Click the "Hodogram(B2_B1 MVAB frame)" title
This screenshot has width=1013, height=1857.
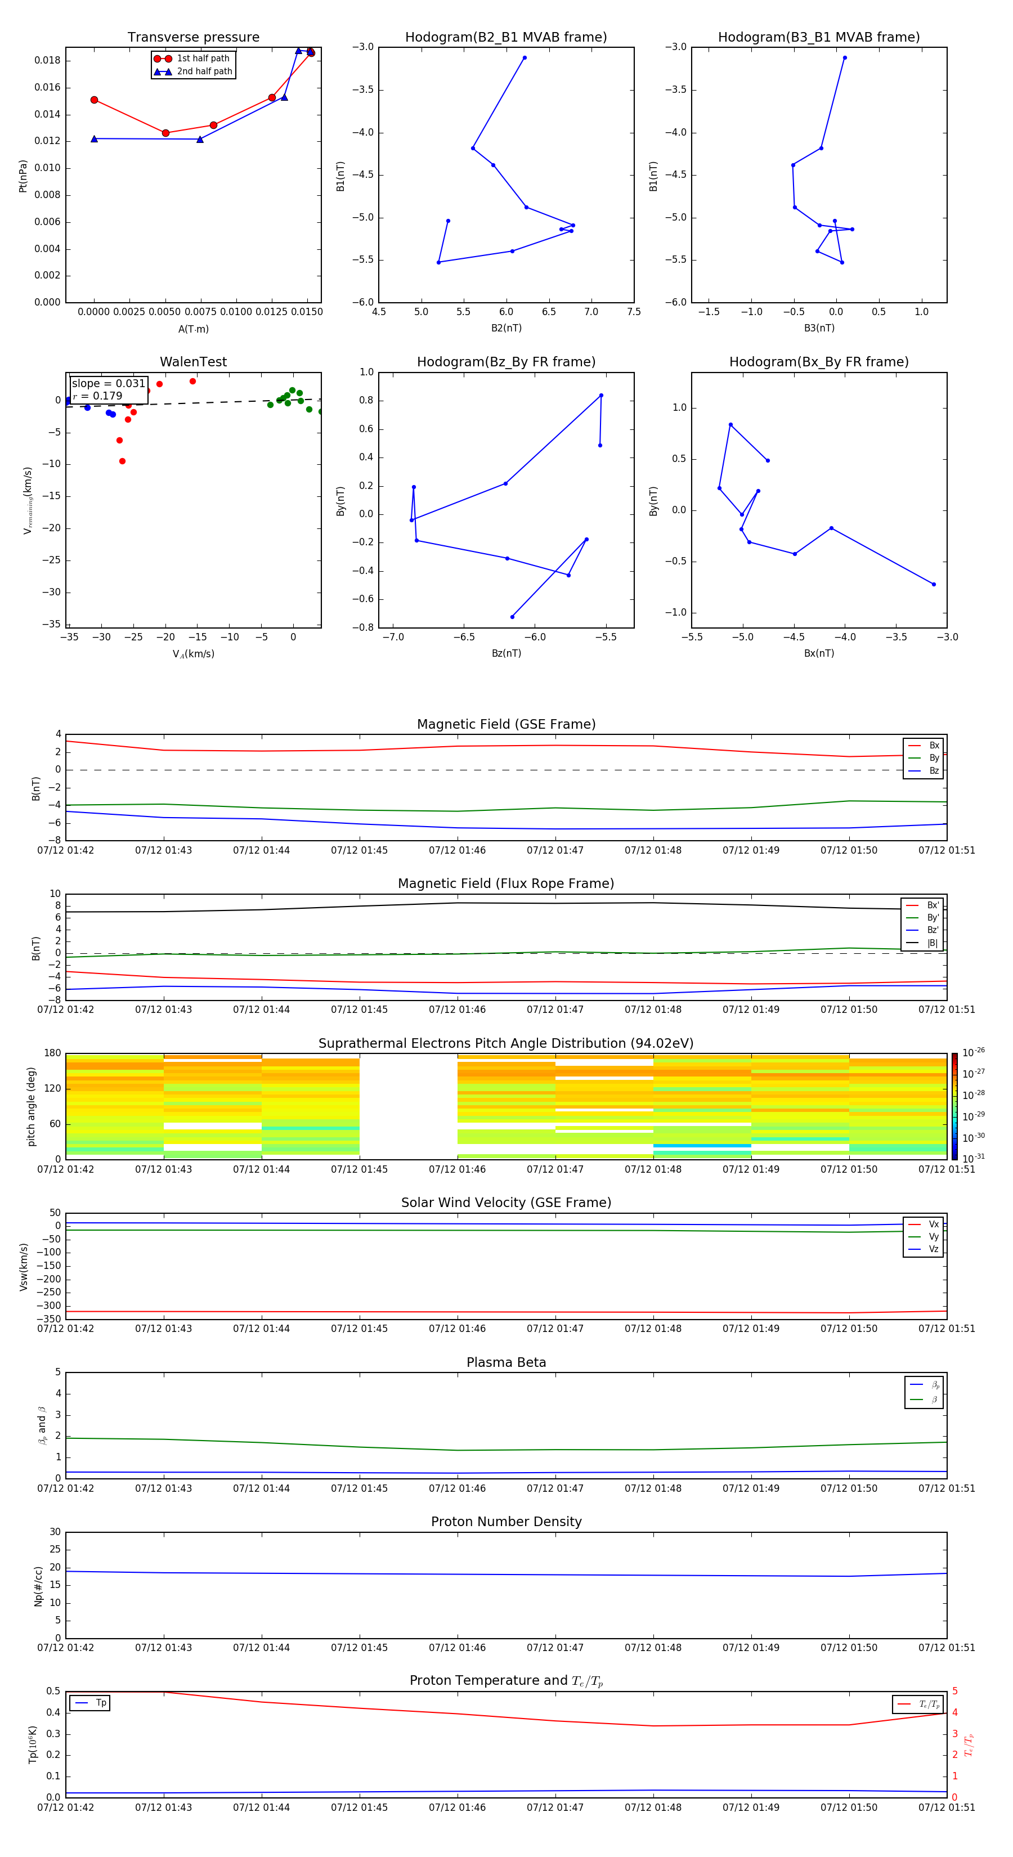[x=506, y=38]
